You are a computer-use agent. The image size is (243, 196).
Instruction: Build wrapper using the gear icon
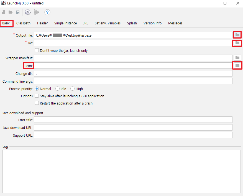28,12
